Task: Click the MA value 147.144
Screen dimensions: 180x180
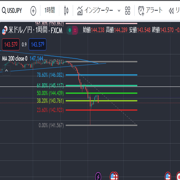Action: (36, 59)
